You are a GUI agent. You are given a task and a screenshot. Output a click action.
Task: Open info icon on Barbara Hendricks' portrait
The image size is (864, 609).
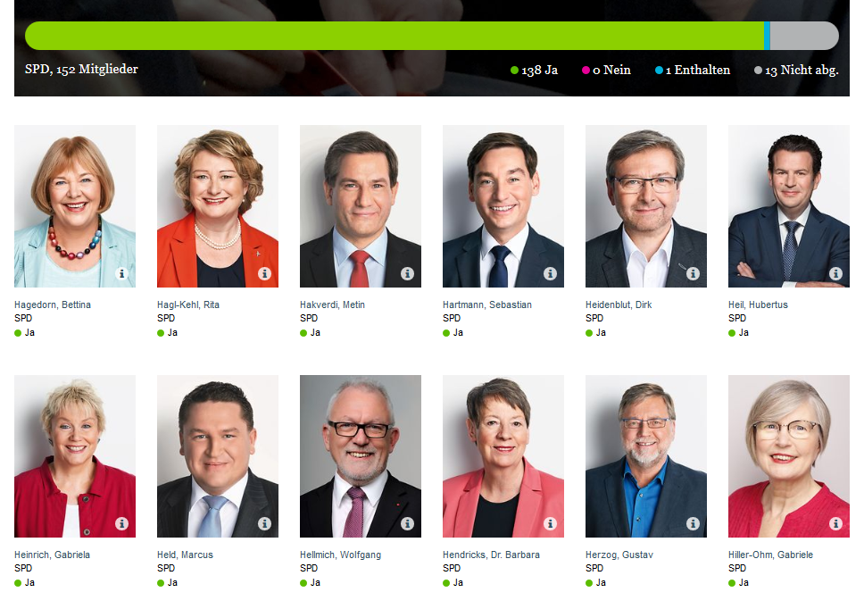(x=550, y=523)
